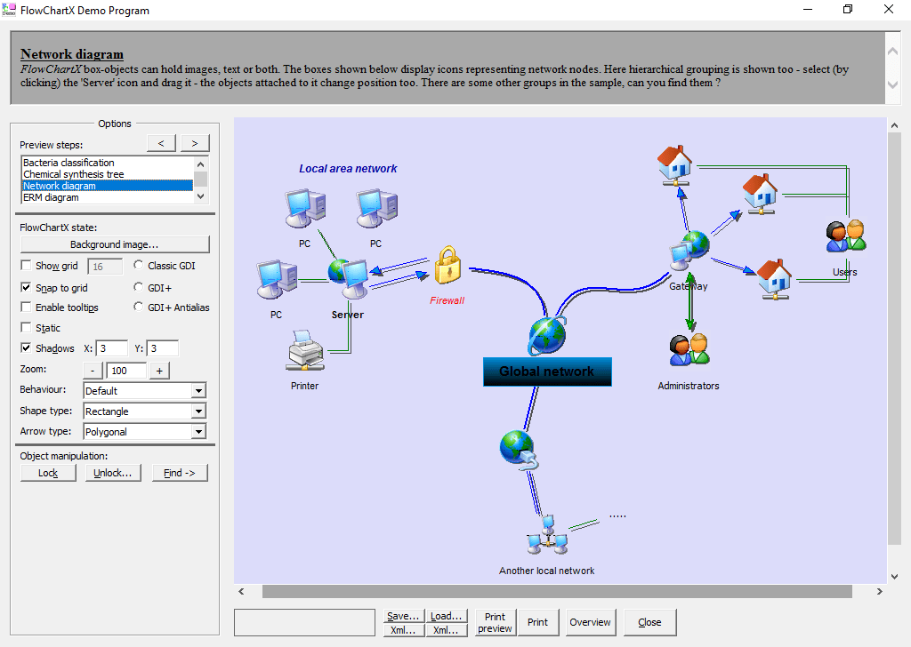
Task: Select the Administrators group icon
Action: [688, 350]
